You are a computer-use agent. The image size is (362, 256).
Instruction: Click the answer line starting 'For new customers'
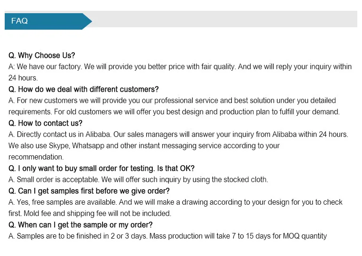pos(172,101)
